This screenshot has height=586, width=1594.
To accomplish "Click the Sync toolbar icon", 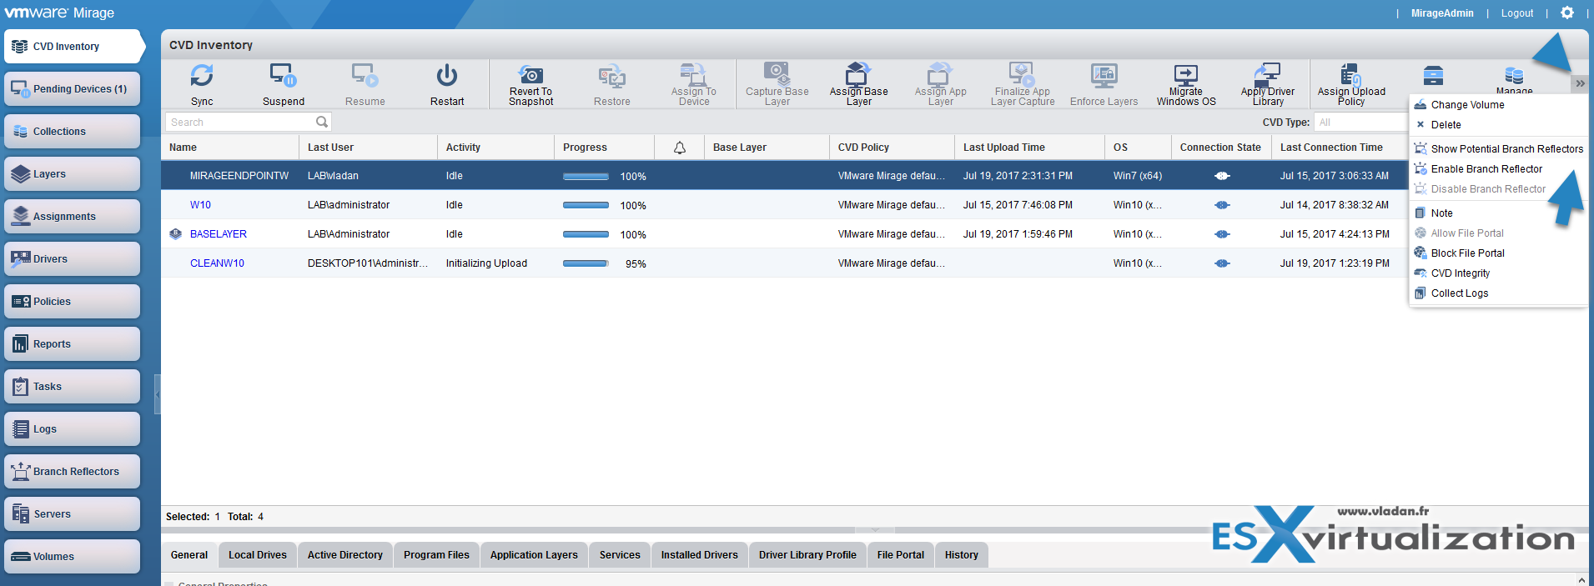I will 202,76.
